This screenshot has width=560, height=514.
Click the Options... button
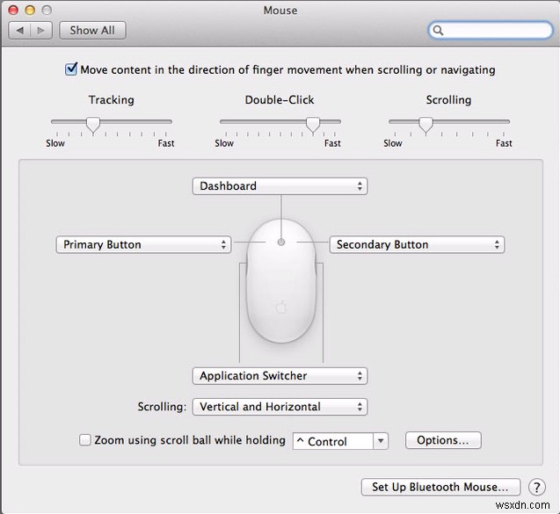(443, 440)
